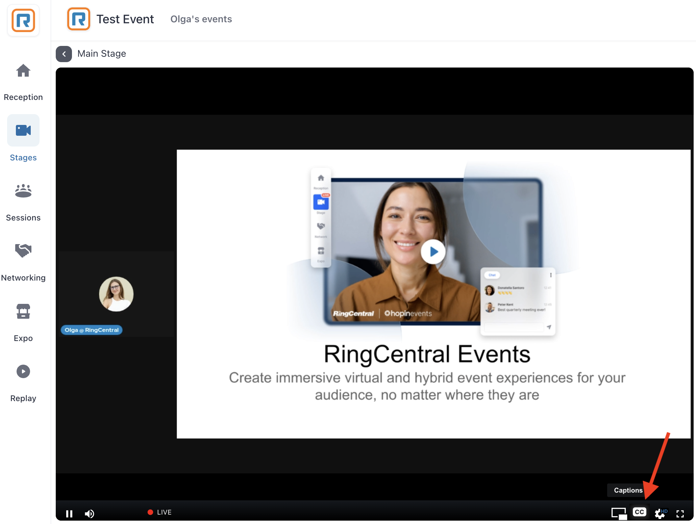Click the Reception label in sidebar
Image resolution: width=696 pixels, height=524 pixels.
coord(23,97)
